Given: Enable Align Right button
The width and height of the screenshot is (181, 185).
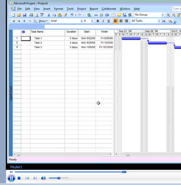Looking at the screenshot, I should pos(126,21).
